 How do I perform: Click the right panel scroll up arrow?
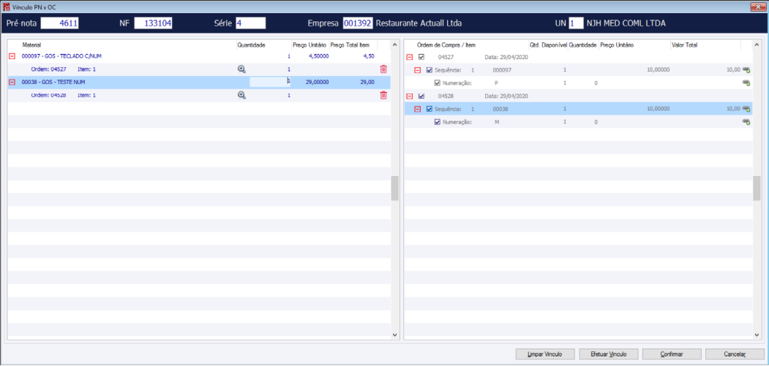[757, 45]
